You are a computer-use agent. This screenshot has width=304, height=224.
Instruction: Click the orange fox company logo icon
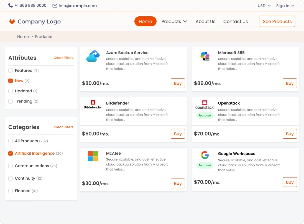[12, 21]
